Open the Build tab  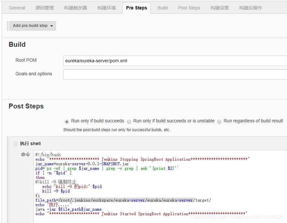(x=162, y=8)
